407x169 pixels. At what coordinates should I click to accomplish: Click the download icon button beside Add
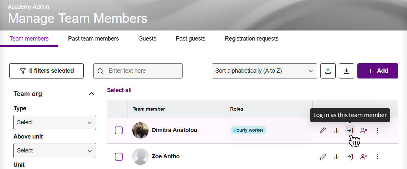pyautogui.click(x=346, y=71)
